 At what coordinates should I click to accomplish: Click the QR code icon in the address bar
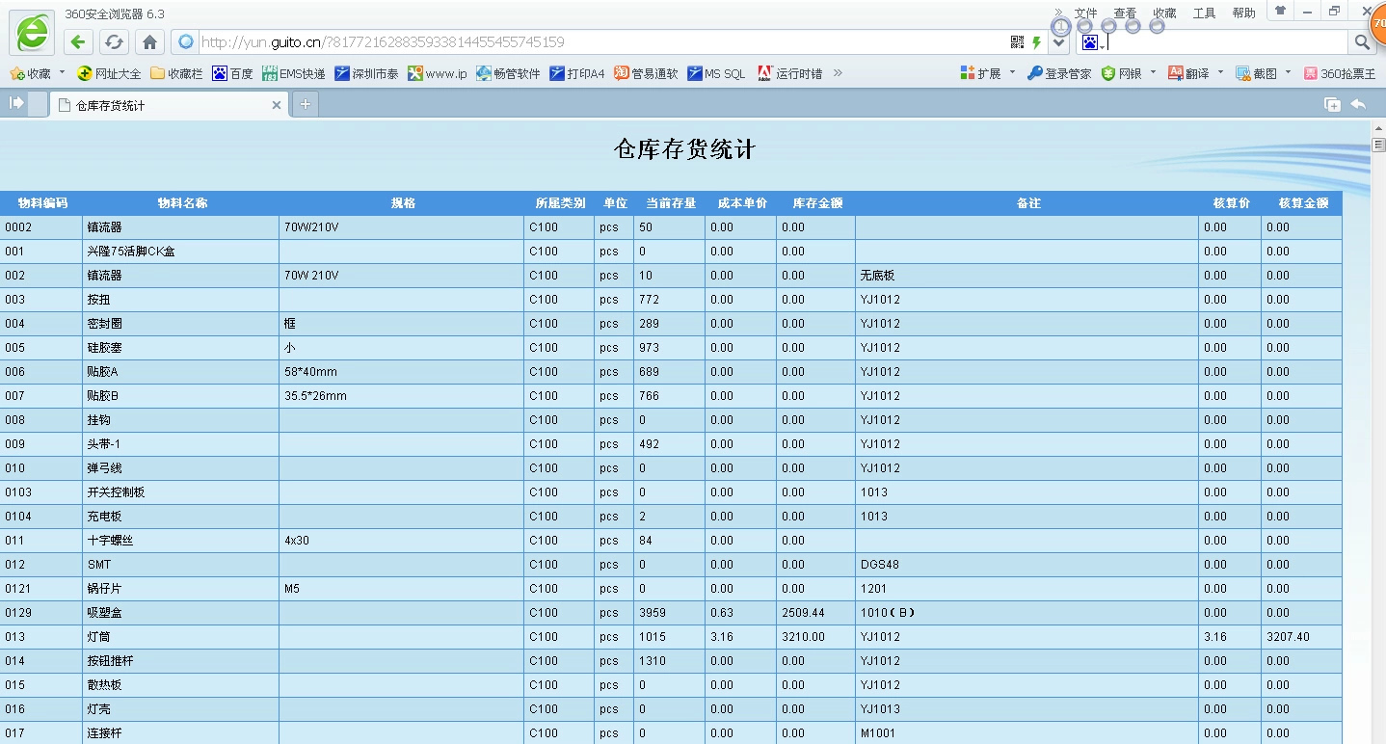click(x=1017, y=42)
